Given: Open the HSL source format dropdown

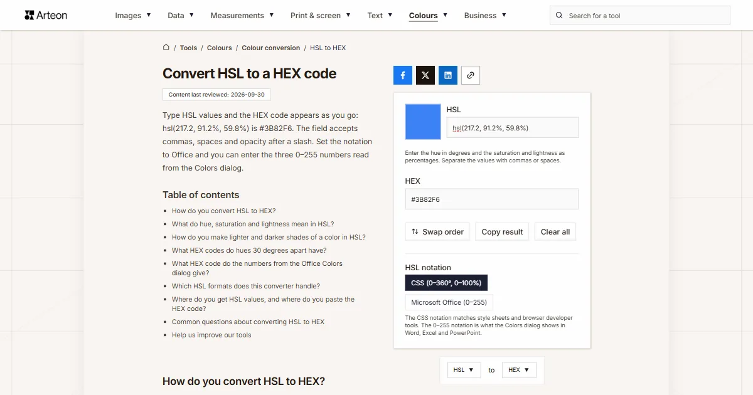Looking at the screenshot, I should pos(464,370).
